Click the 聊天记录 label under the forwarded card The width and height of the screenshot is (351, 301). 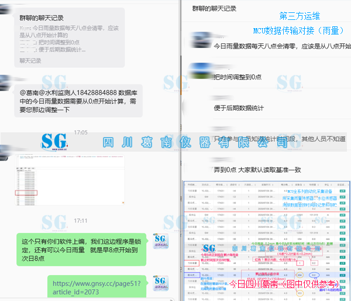[30, 61]
